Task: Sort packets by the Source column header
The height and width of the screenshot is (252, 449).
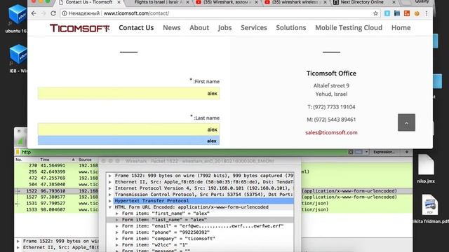Action: pyautogui.click(x=87, y=160)
